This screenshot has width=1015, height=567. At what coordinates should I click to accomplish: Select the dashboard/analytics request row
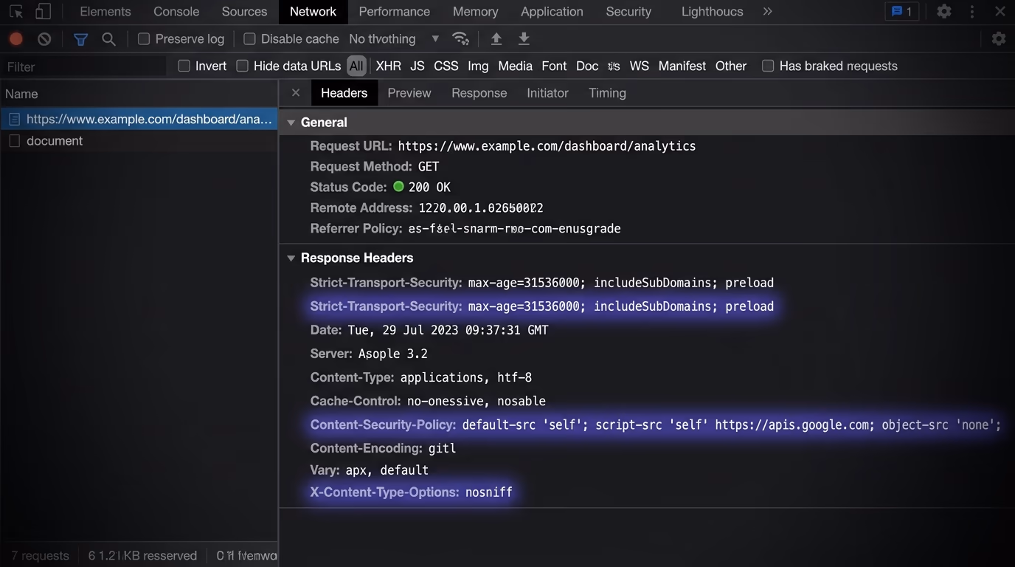tap(139, 119)
